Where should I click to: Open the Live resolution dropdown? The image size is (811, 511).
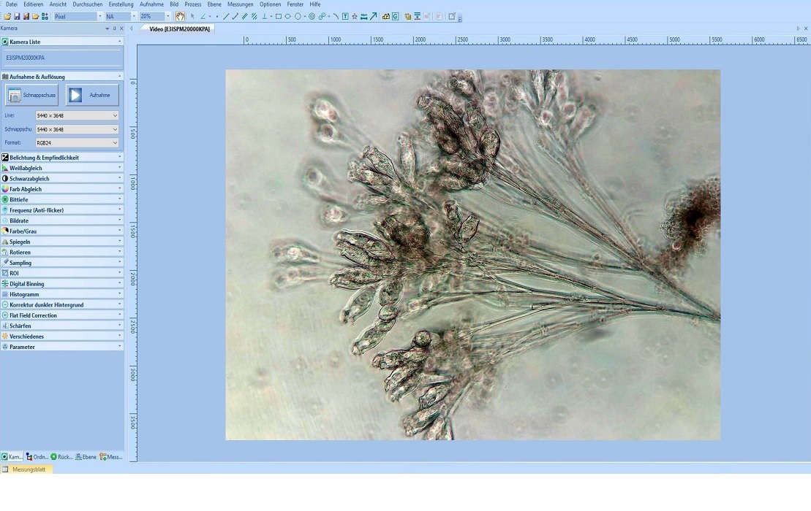pyautogui.click(x=77, y=115)
